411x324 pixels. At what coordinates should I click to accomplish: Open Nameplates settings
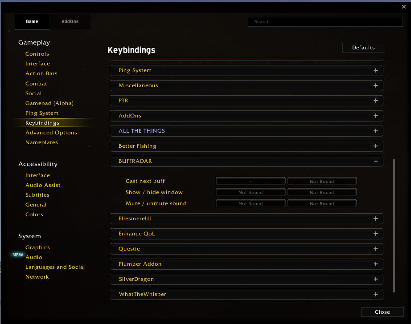click(x=41, y=142)
